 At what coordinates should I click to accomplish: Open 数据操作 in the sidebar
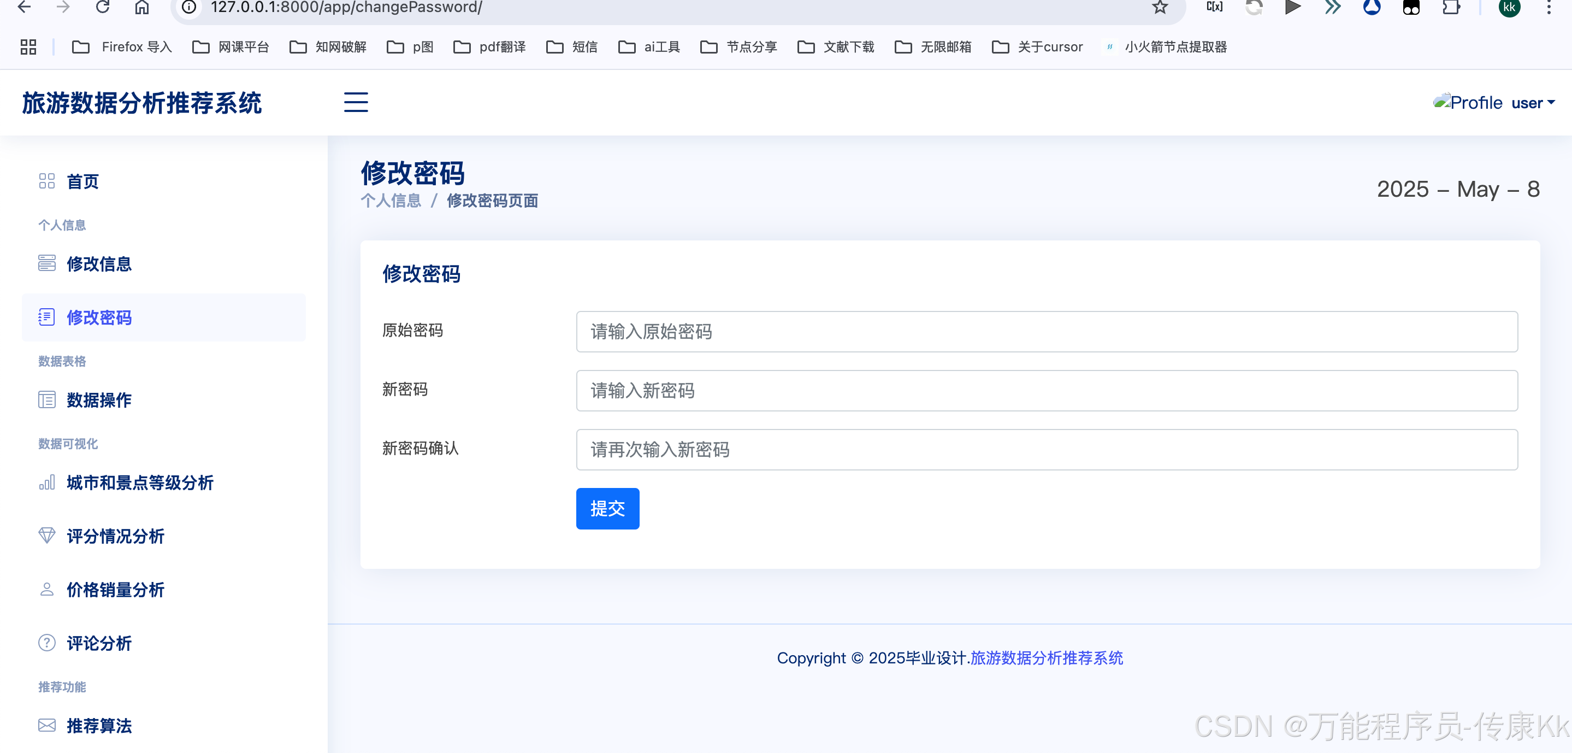click(99, 399)
